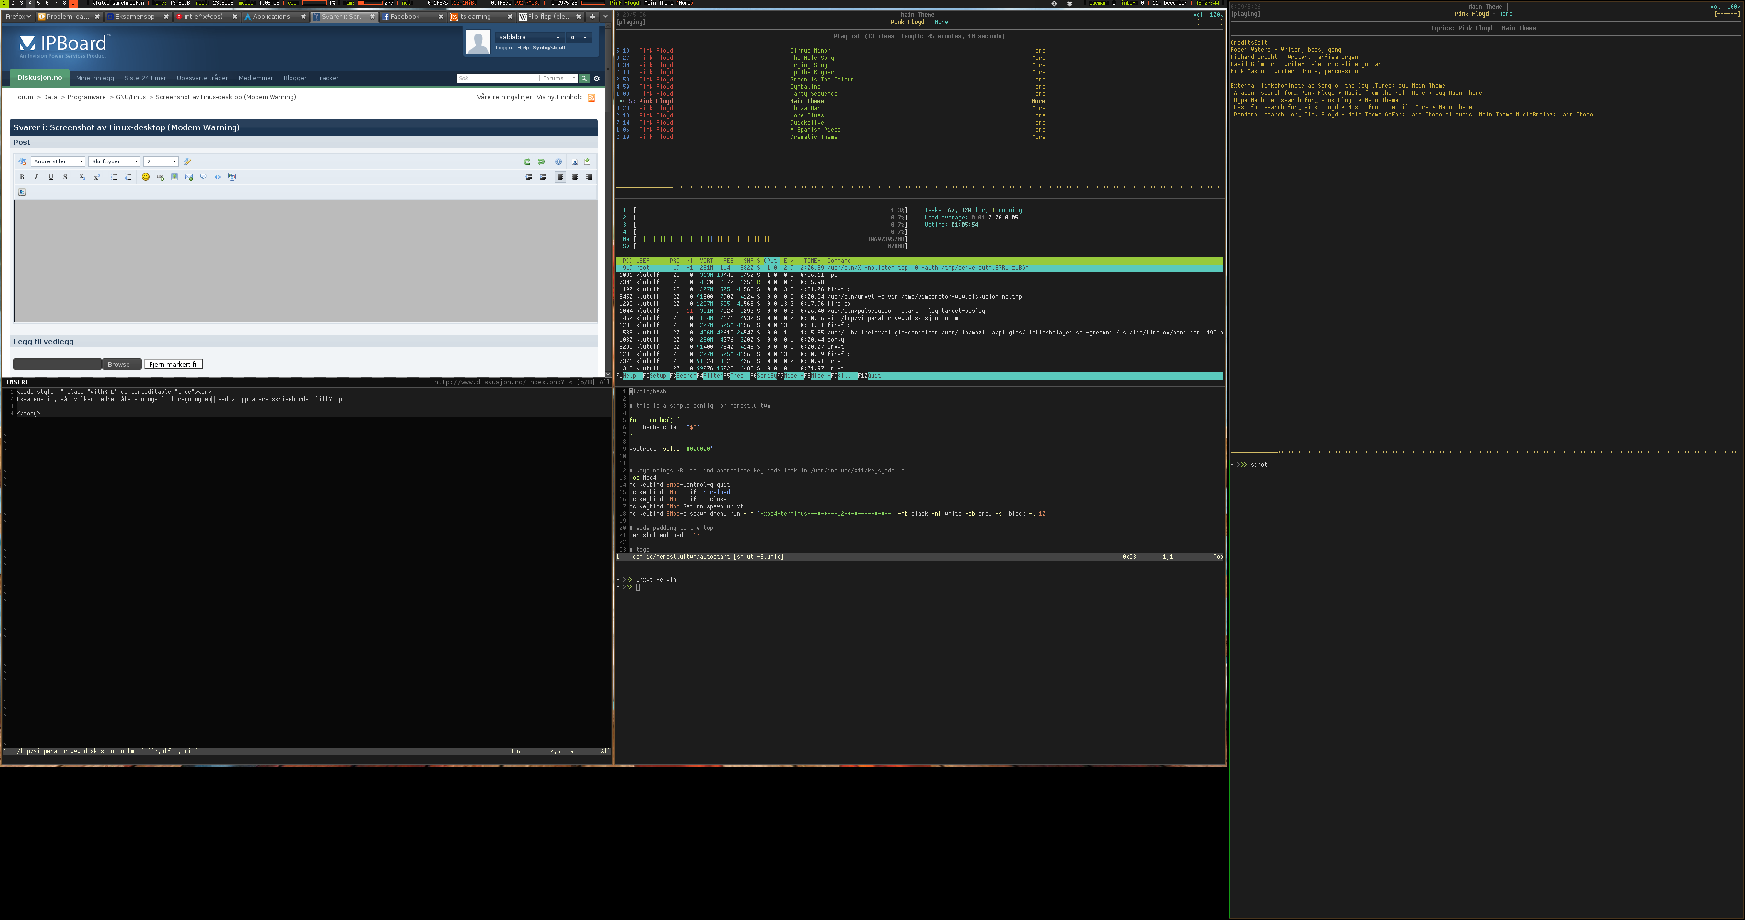Insert an image into the post
The image size is (1745, 920).
(x=174, y=177)
